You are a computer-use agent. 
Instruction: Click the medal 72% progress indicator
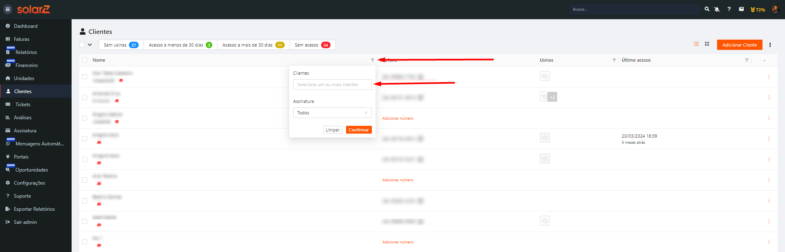pos(758,9)
